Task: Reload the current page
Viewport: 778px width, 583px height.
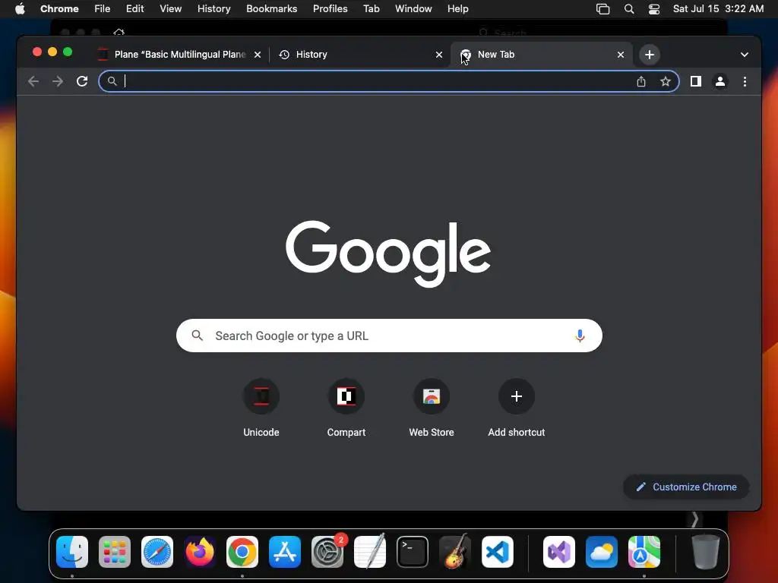Action: pos(82,81)
